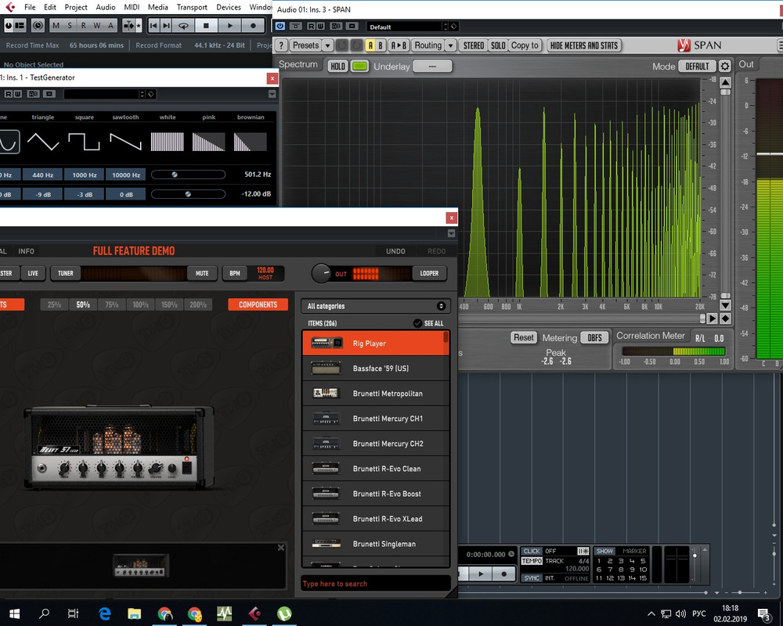Toggle Cycle loop in top toolbar
This screenshot has width=783, height=626.
pos(183,25)
